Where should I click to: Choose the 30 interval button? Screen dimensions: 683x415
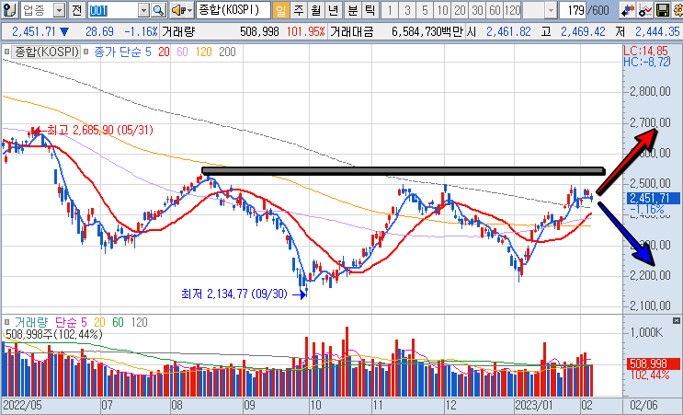point(477,10)
